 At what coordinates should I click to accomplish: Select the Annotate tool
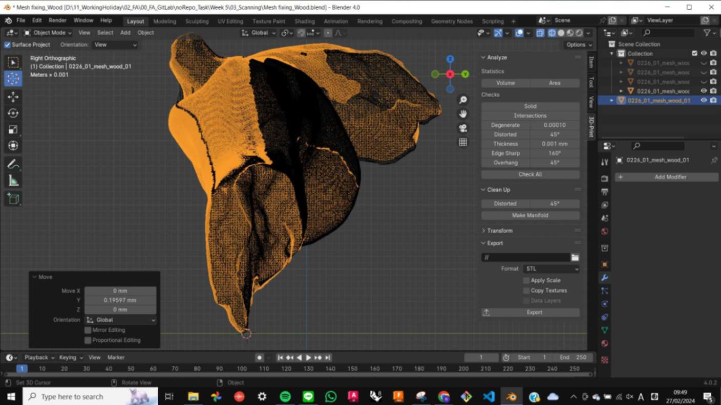point(13,165)
